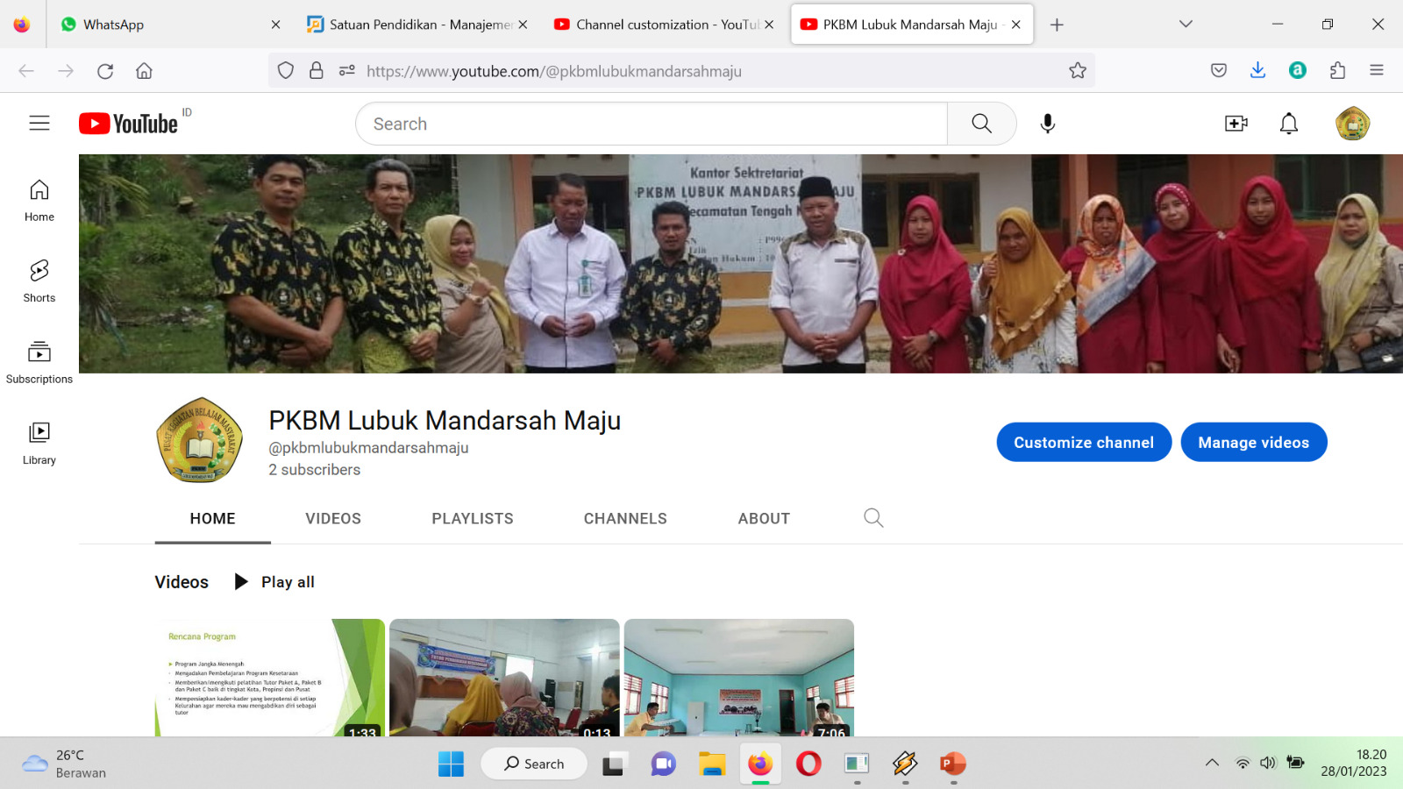The height and width of the screenshot is (789, 1403).
Task: Click the YouTube logo
Action: coord(129,124)
